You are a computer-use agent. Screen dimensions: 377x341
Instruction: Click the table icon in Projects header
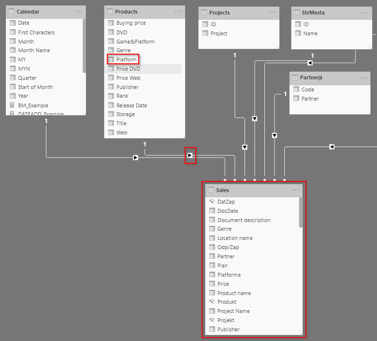[x=204, y=13]
